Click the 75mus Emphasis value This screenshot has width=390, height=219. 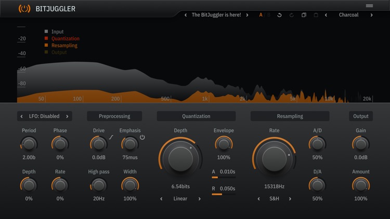130,157
